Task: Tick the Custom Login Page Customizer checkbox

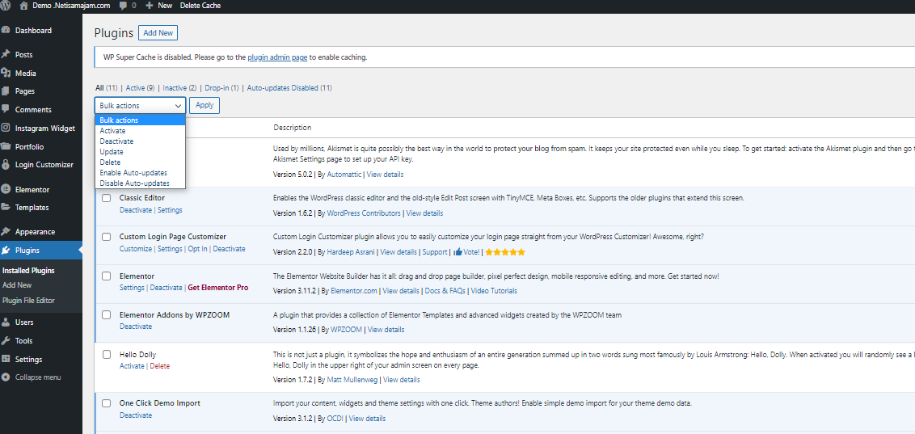Action: (106, 236)
